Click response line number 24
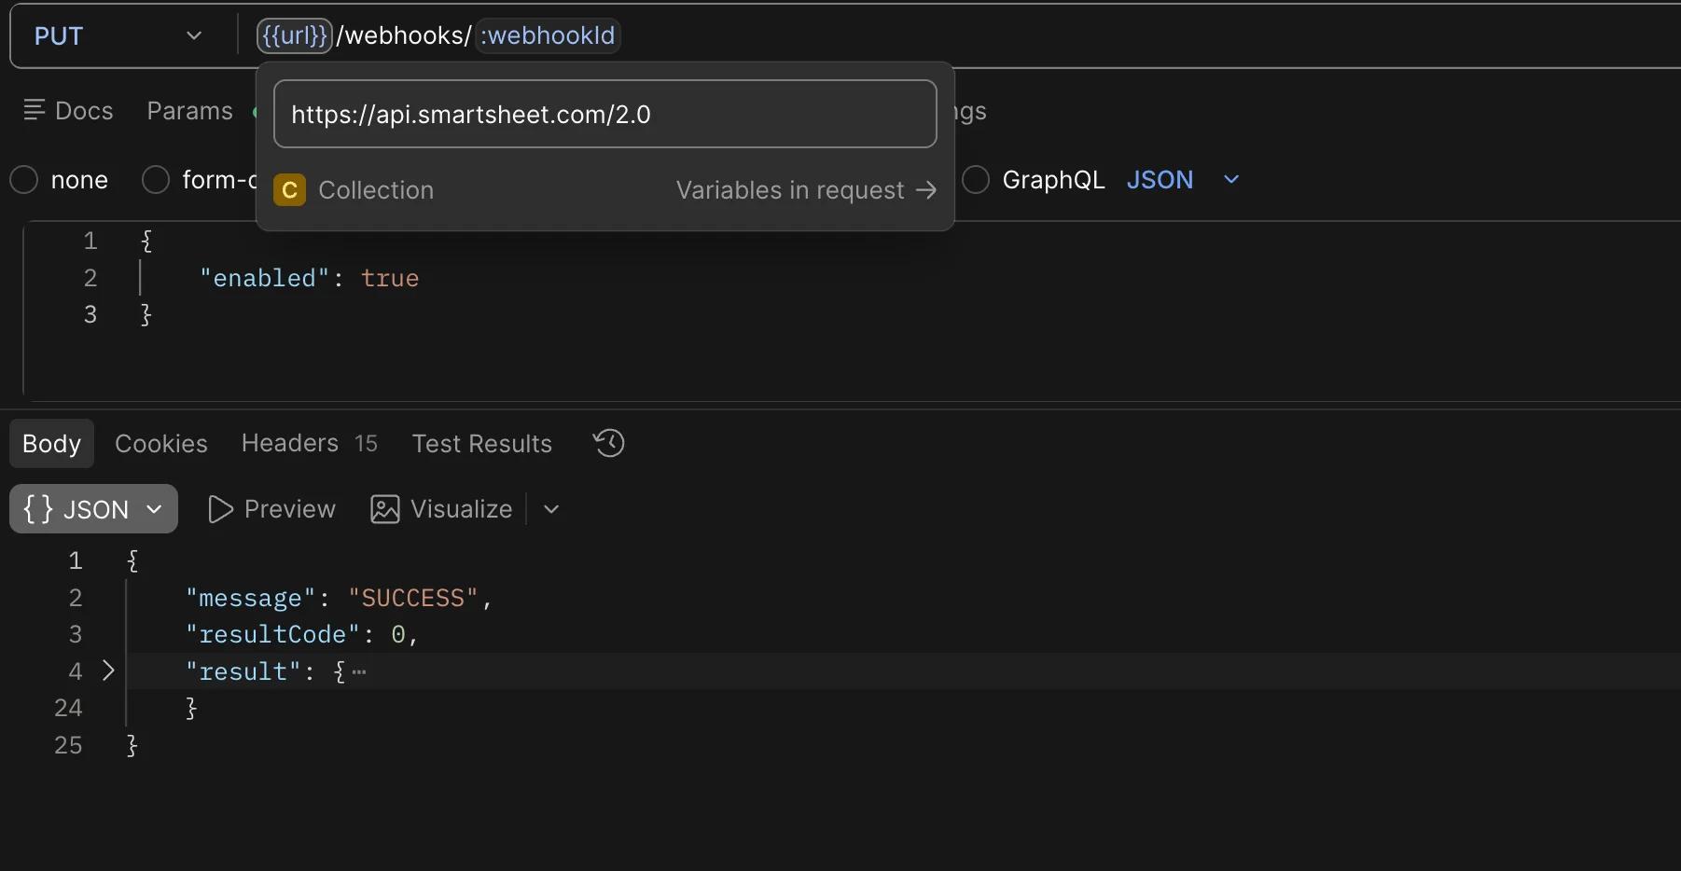The image size is (1681, 871). (68, 708)
